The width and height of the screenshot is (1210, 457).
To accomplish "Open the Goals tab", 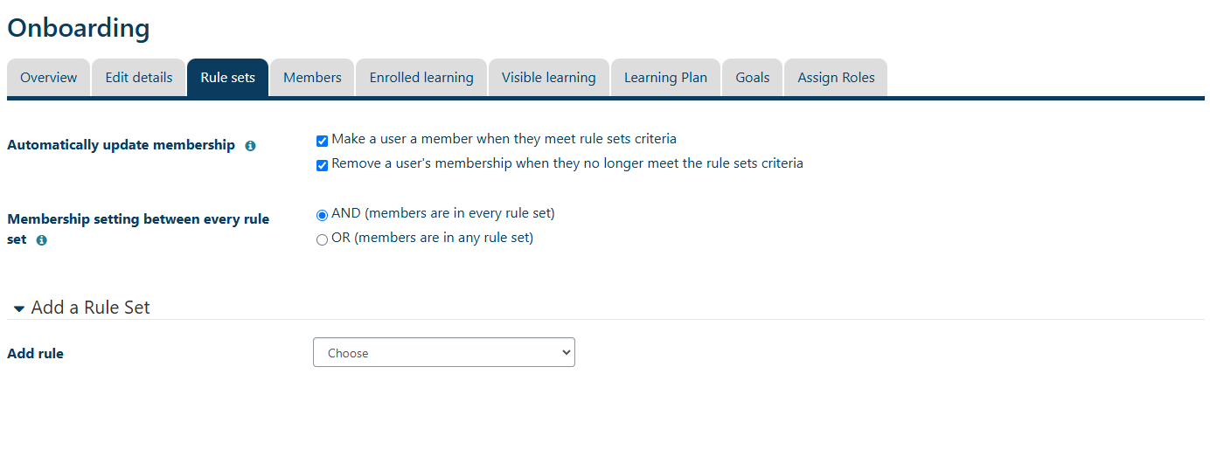I will (752, 78).
